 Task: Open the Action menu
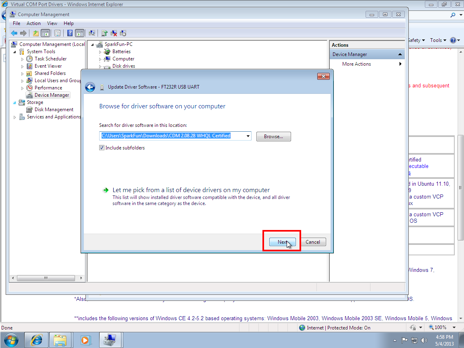point(33,23)
